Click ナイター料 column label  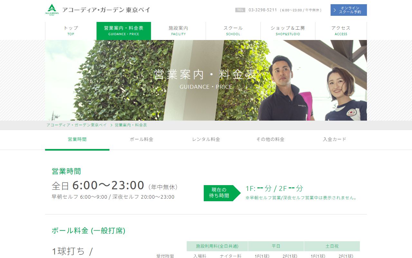[x=231, y=256]
